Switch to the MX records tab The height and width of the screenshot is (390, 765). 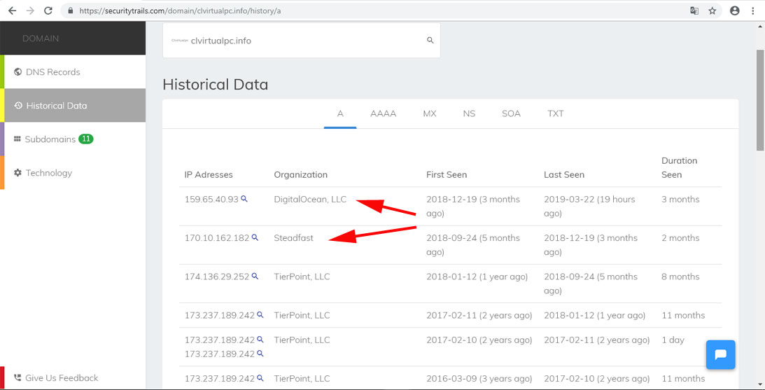[x=430, y=113]
